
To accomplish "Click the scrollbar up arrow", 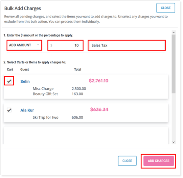I will [x=173, y=32].
